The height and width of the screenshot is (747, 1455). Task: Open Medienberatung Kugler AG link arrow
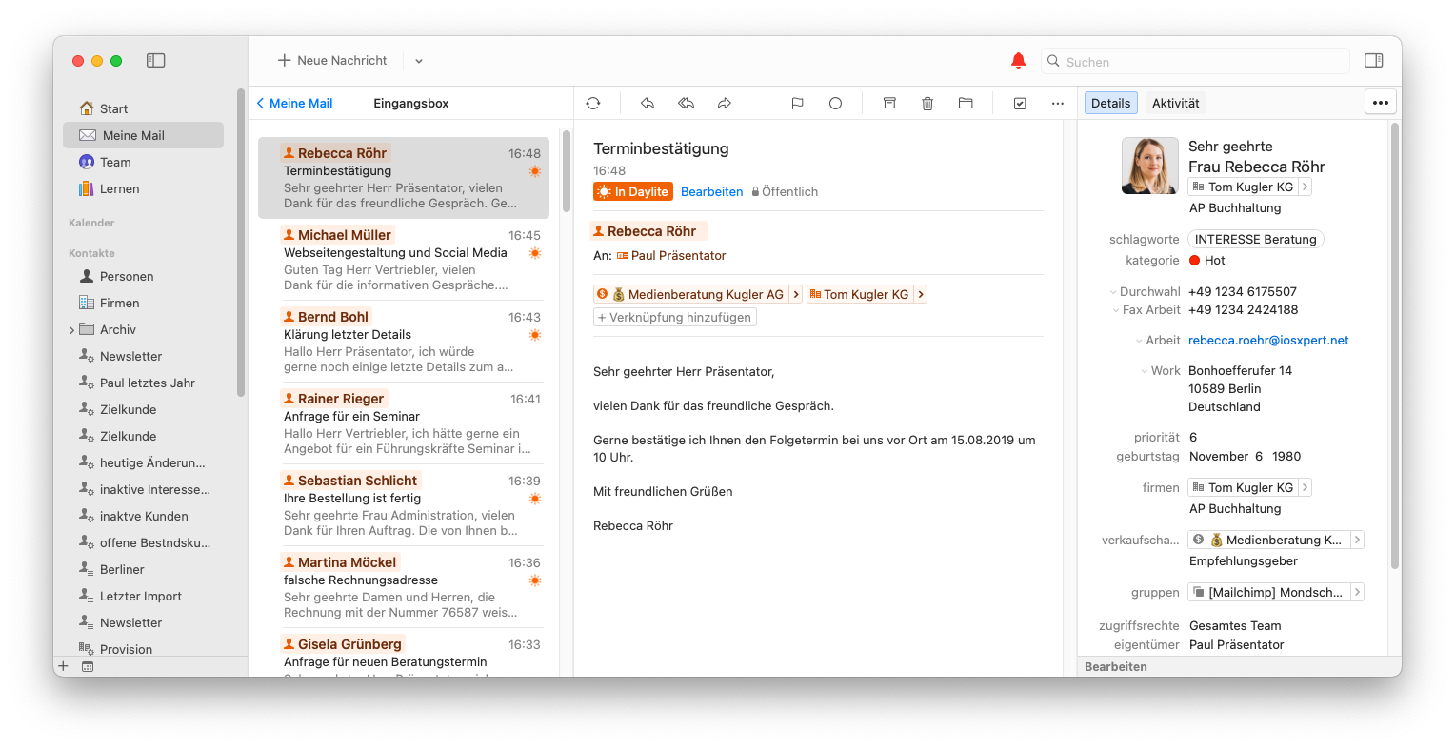(795, 294)
